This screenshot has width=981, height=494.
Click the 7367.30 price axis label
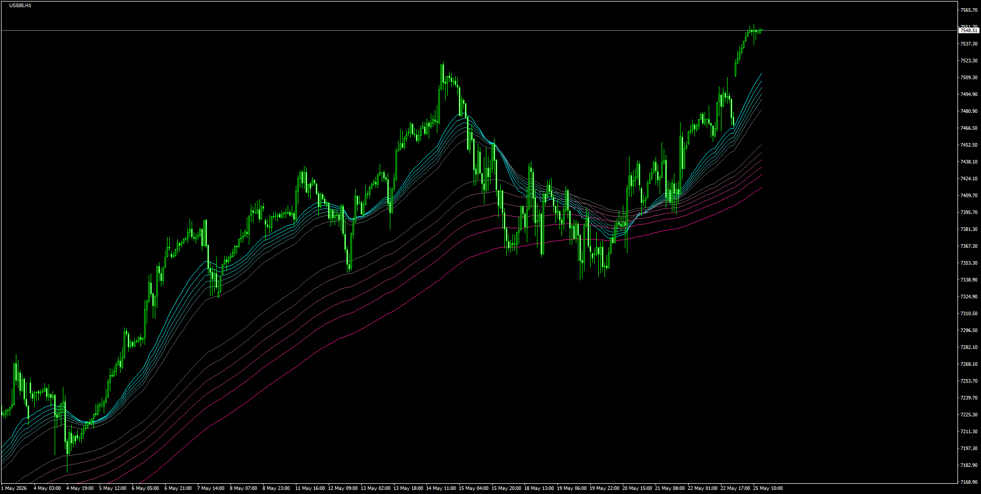tap(969, 246)
